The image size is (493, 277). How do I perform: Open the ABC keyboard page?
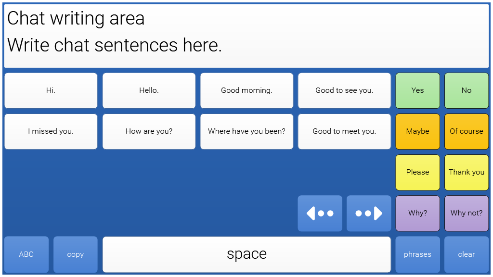click(x=26, y=254)
